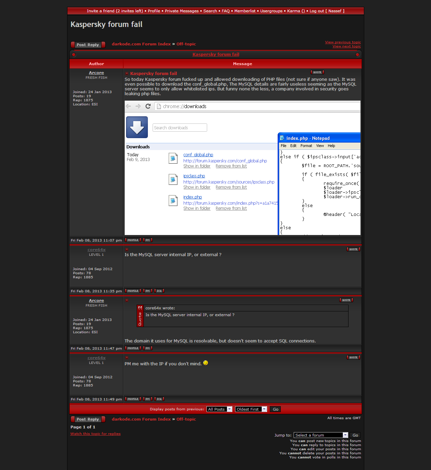The image size is (431, 470).
Task: Click the PROFILE icon under Arcore's first post
Action: pos(133,240)
